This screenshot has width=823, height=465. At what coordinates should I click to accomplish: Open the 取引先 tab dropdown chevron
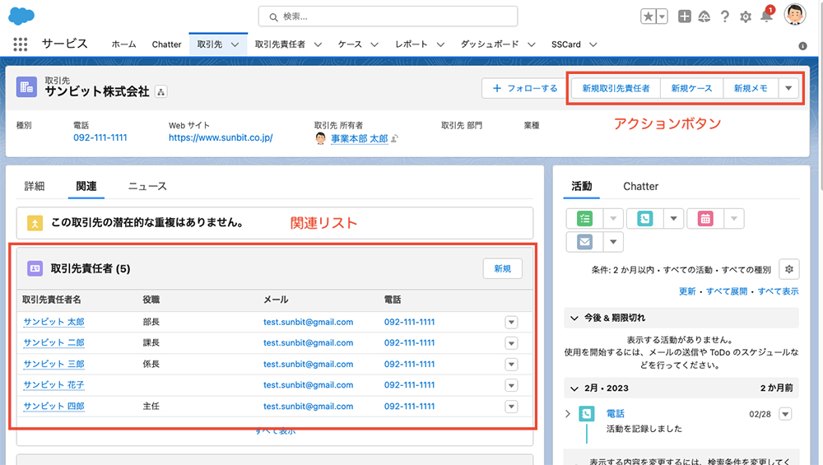click(235, 44)
